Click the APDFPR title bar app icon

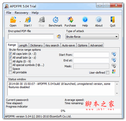[x=7, y=6]
